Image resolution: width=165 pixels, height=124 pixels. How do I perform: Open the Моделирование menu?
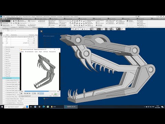26,17
